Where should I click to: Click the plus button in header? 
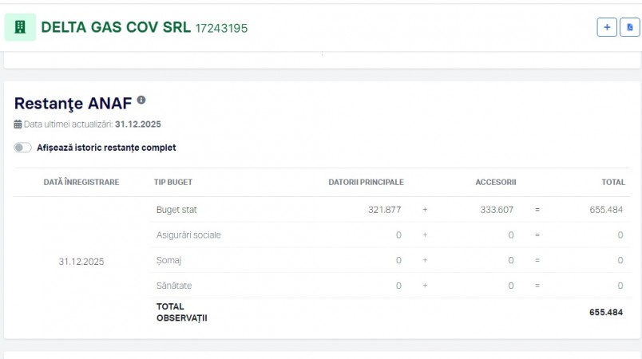[x=607, y=27]
